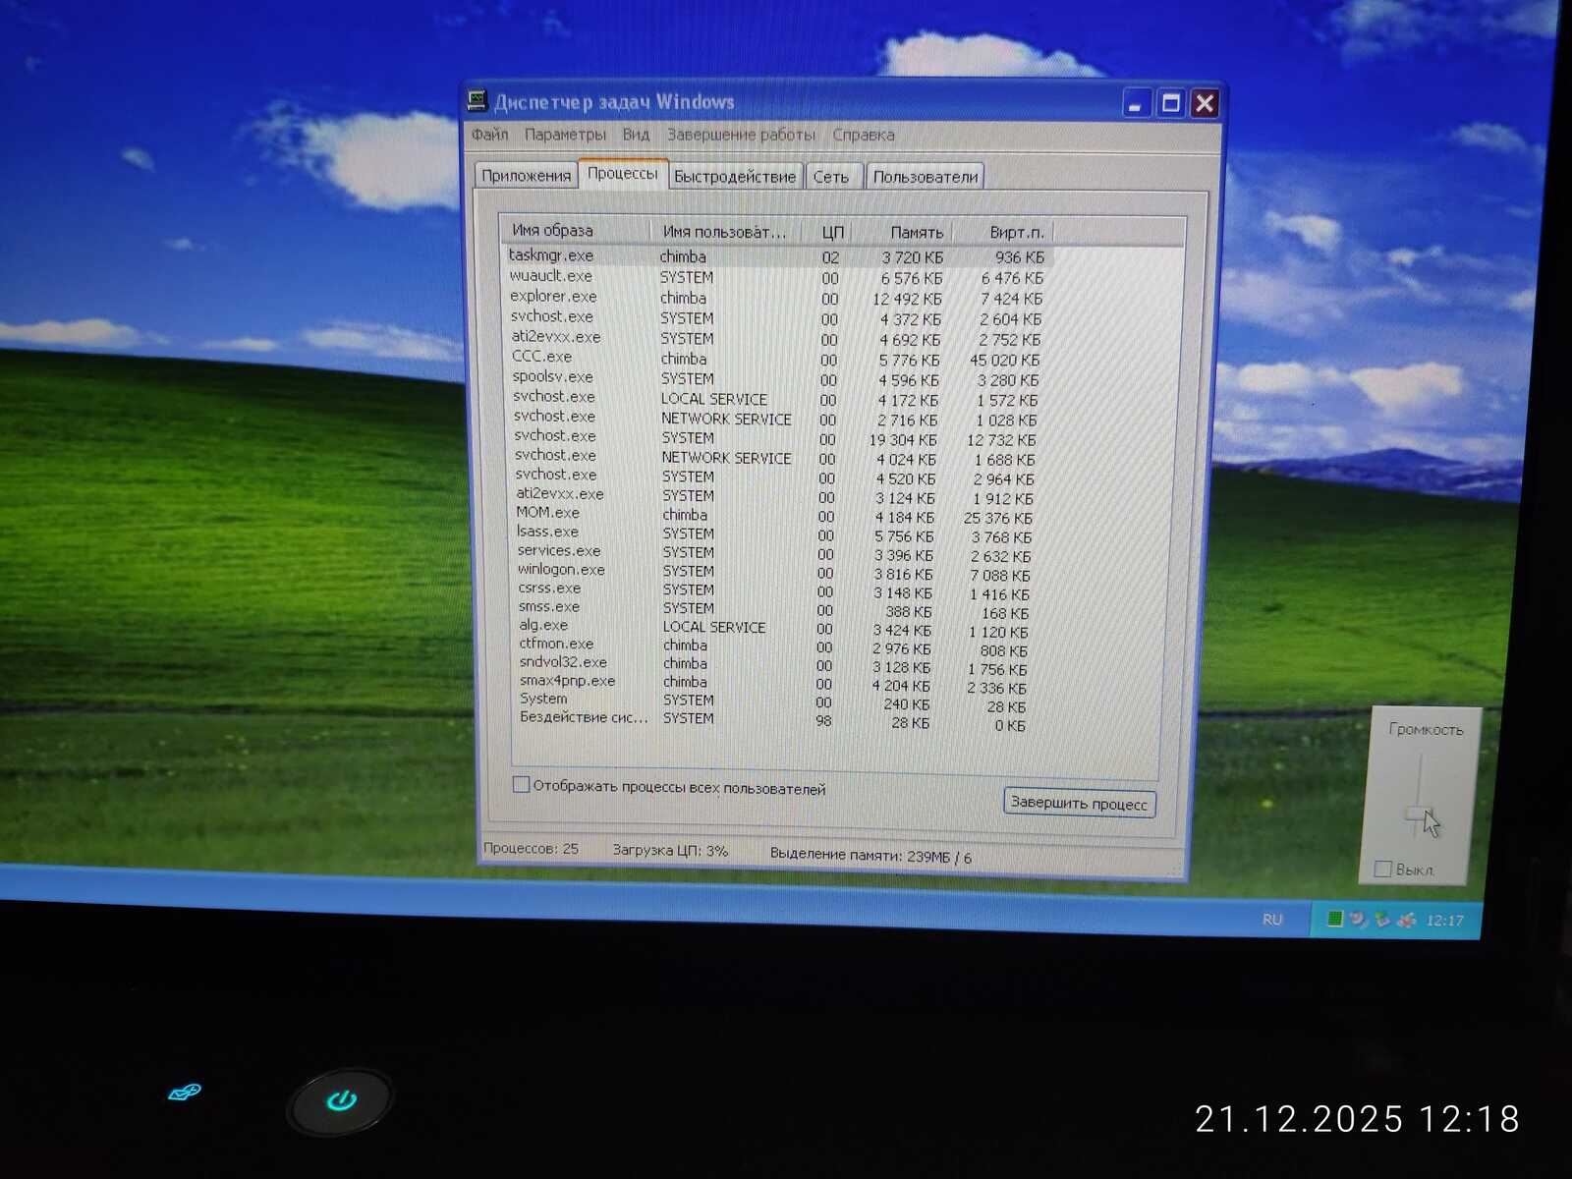Screen dimensions: 1572x1179
Task: Sort by the Имя образа column header
Action: pyautogui.click(x=576, y=230)
